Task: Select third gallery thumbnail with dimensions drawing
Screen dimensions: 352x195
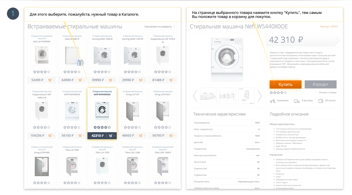Action: (x=246, y=96)
